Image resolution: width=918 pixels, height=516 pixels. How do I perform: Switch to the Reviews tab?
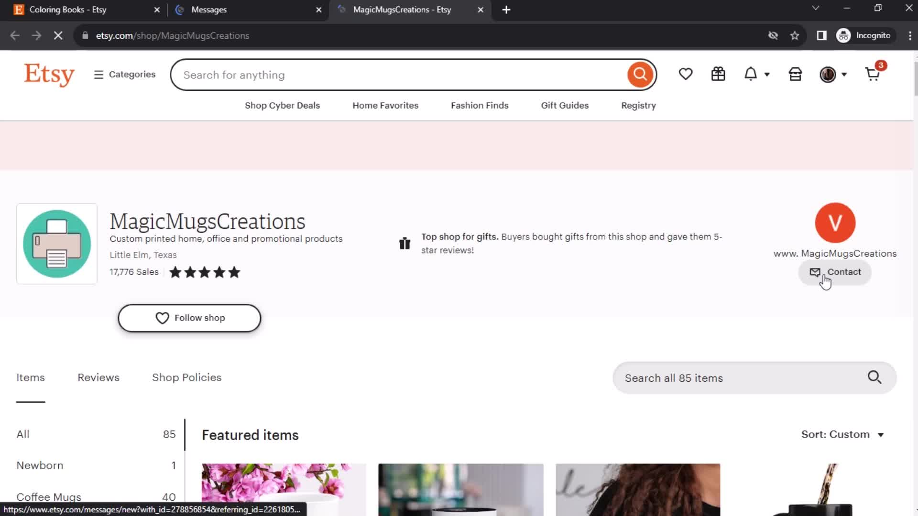click(x=98, y=377)
